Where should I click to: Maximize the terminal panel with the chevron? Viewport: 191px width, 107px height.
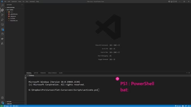click(187, 73)
